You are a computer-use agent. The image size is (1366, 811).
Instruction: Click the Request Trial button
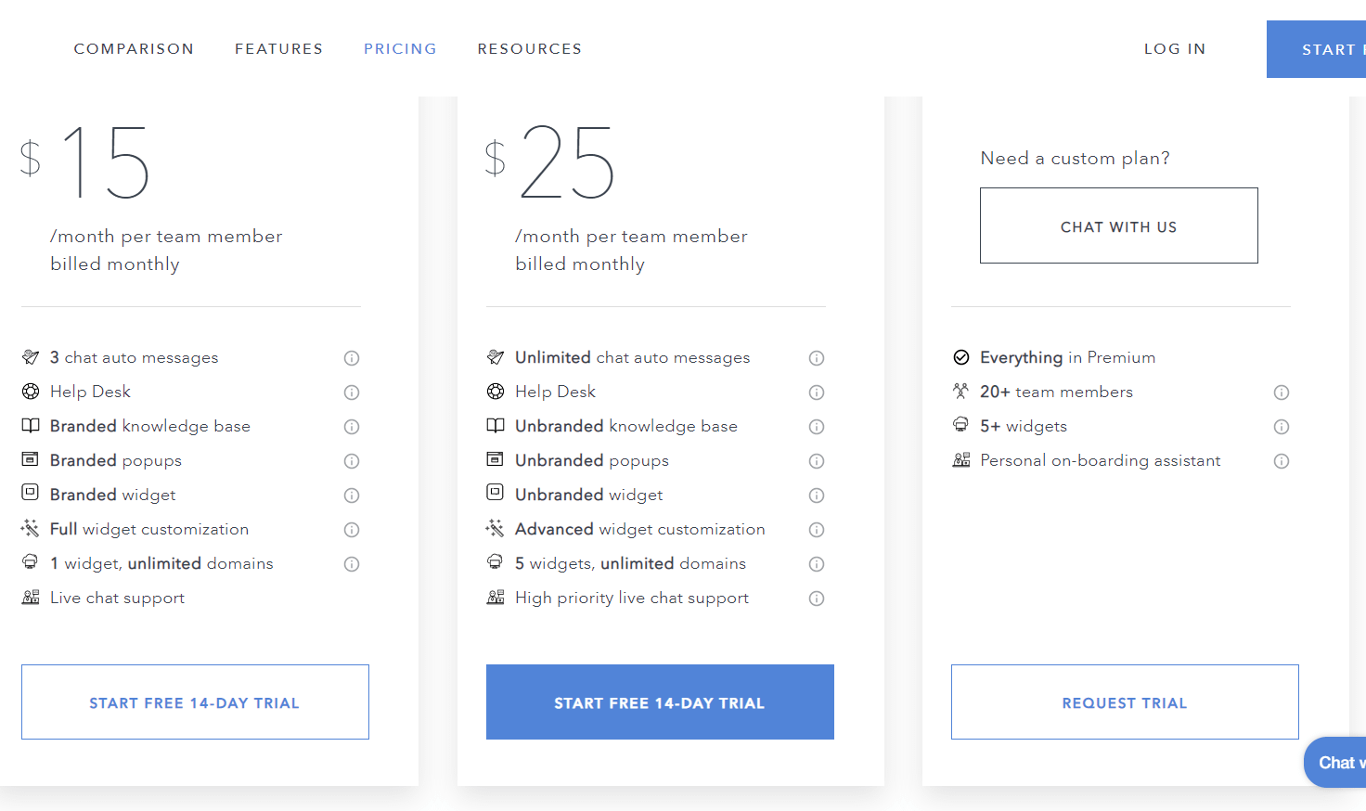click(1125, 702)
